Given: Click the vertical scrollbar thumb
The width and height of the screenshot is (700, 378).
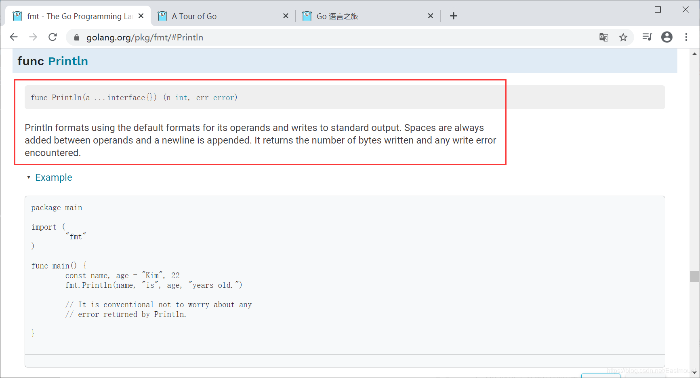Looking at the screenshot, I should (694, 277).
